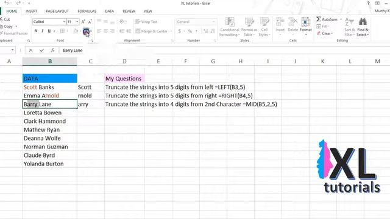Open Cell Styles gallery
The width and height of the screenshot is (390, 219).
(x=264, y=27)
